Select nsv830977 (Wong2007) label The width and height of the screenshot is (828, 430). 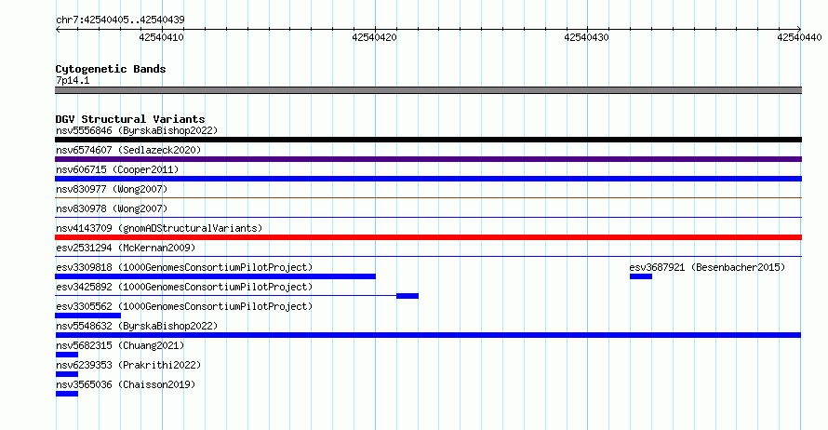(x=112, y=189)
